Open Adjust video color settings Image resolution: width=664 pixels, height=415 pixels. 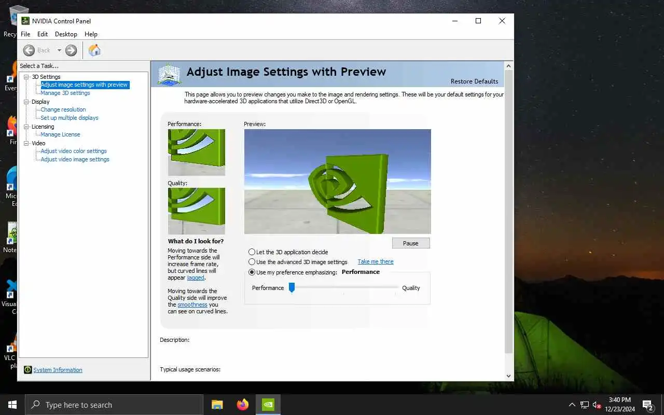coord(74,151)
